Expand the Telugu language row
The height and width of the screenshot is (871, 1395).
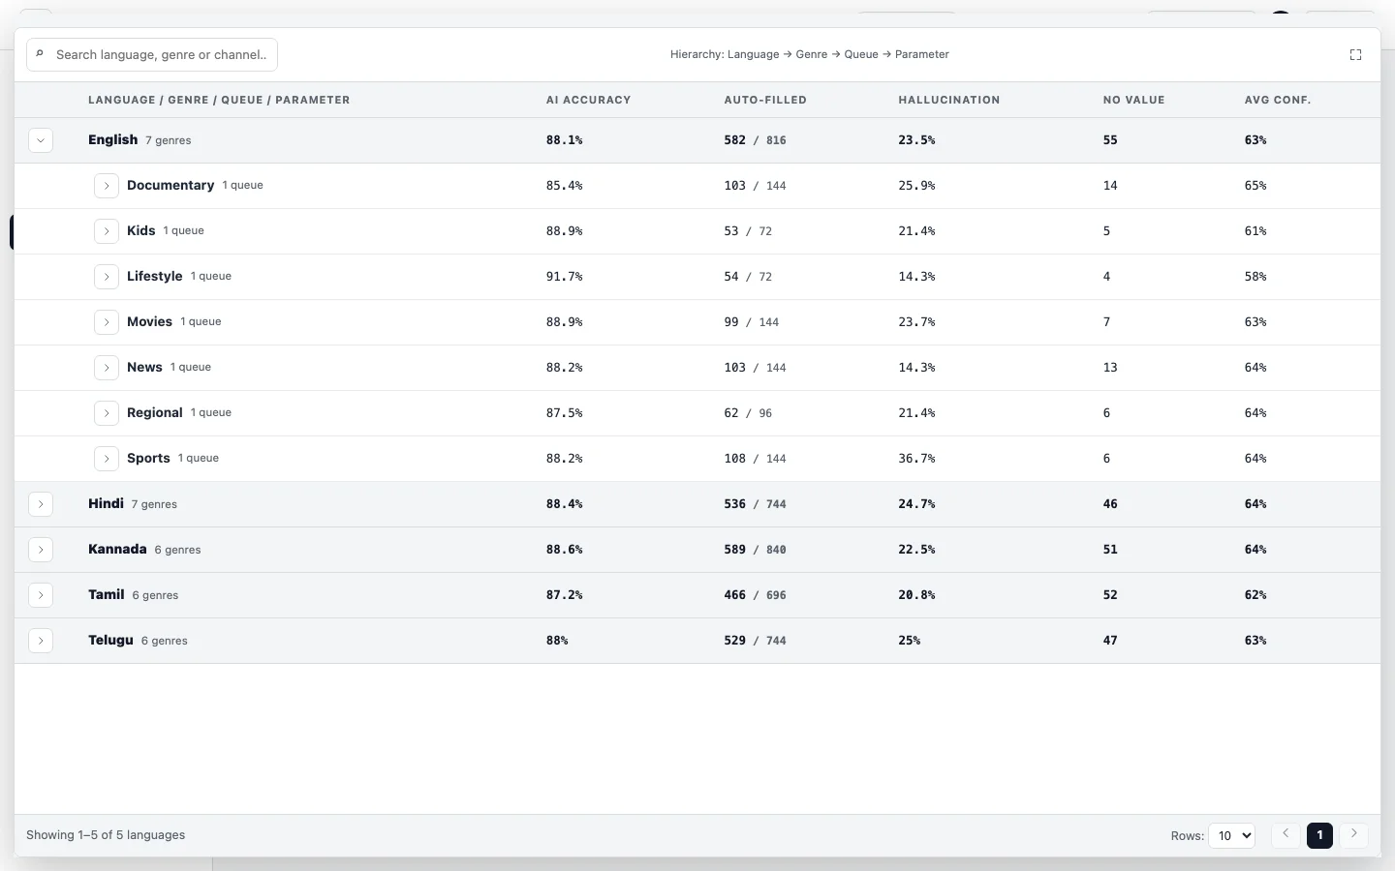point(41,641)
